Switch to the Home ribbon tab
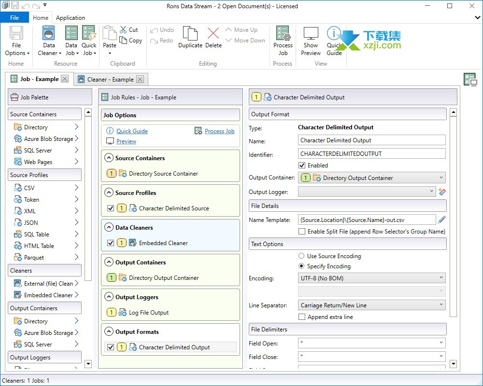Image resolution: width=483 pixels, height=386 pixels. pos(41,17)
